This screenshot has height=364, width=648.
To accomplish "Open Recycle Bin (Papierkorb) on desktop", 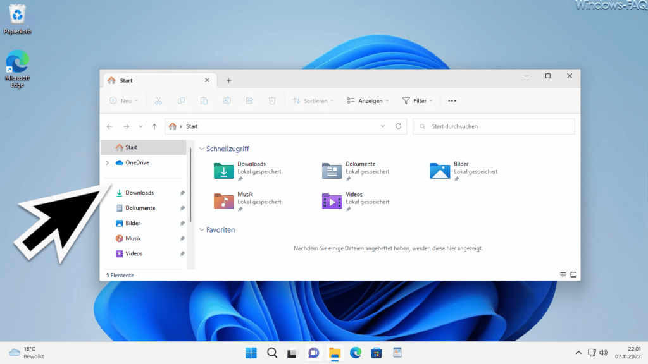I will coord(17,20).
